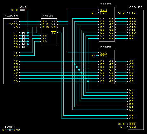Click the CE2 pin on the 628128
This screenshot has width=147, height=134.
(x=132, y=127)
